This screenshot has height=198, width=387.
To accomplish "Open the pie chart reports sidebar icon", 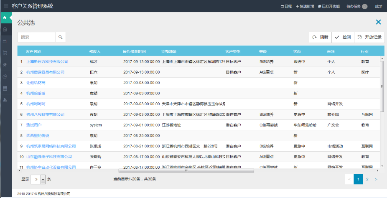I will pyautogui.click(x=5, y=76).
